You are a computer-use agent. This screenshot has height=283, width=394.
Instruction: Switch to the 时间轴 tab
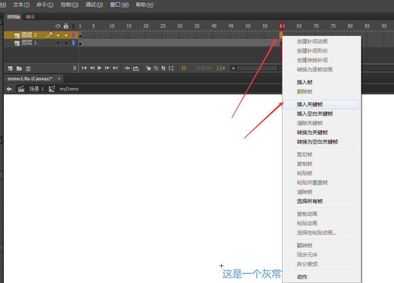[14, 17]
